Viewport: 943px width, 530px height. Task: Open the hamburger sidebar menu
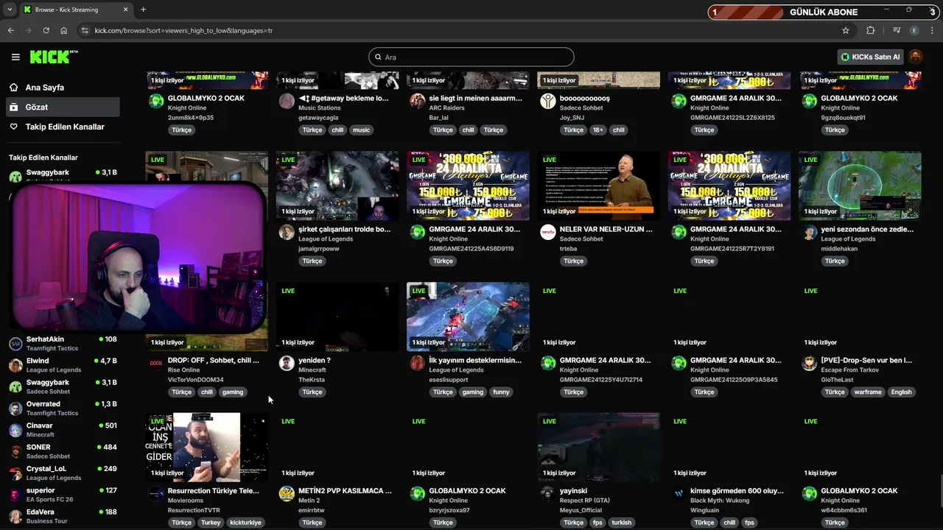click(x=15, y=57)
